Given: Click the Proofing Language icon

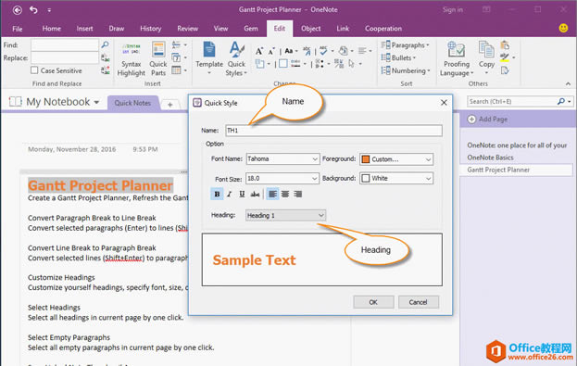Looking at the screenshot, I should click(x=457, y=50).
